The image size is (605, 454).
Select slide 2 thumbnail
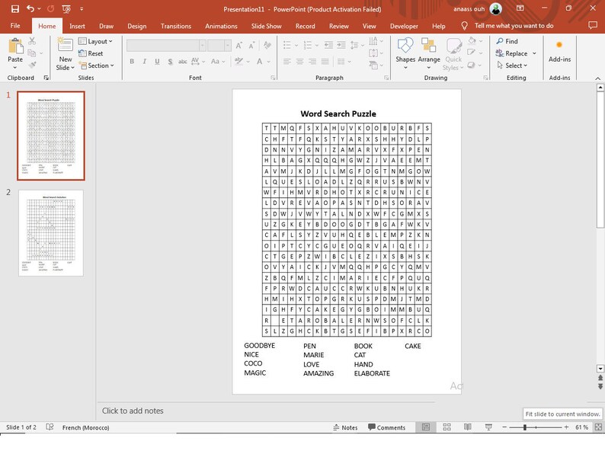[x=51, y=233]
